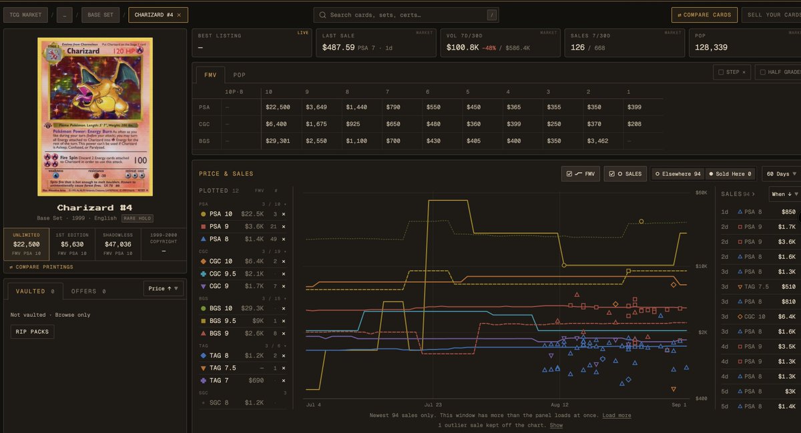This screenshot has height=433, width=801.
Task: Remove TAG 8 series with its X
Action: point(283,356)
